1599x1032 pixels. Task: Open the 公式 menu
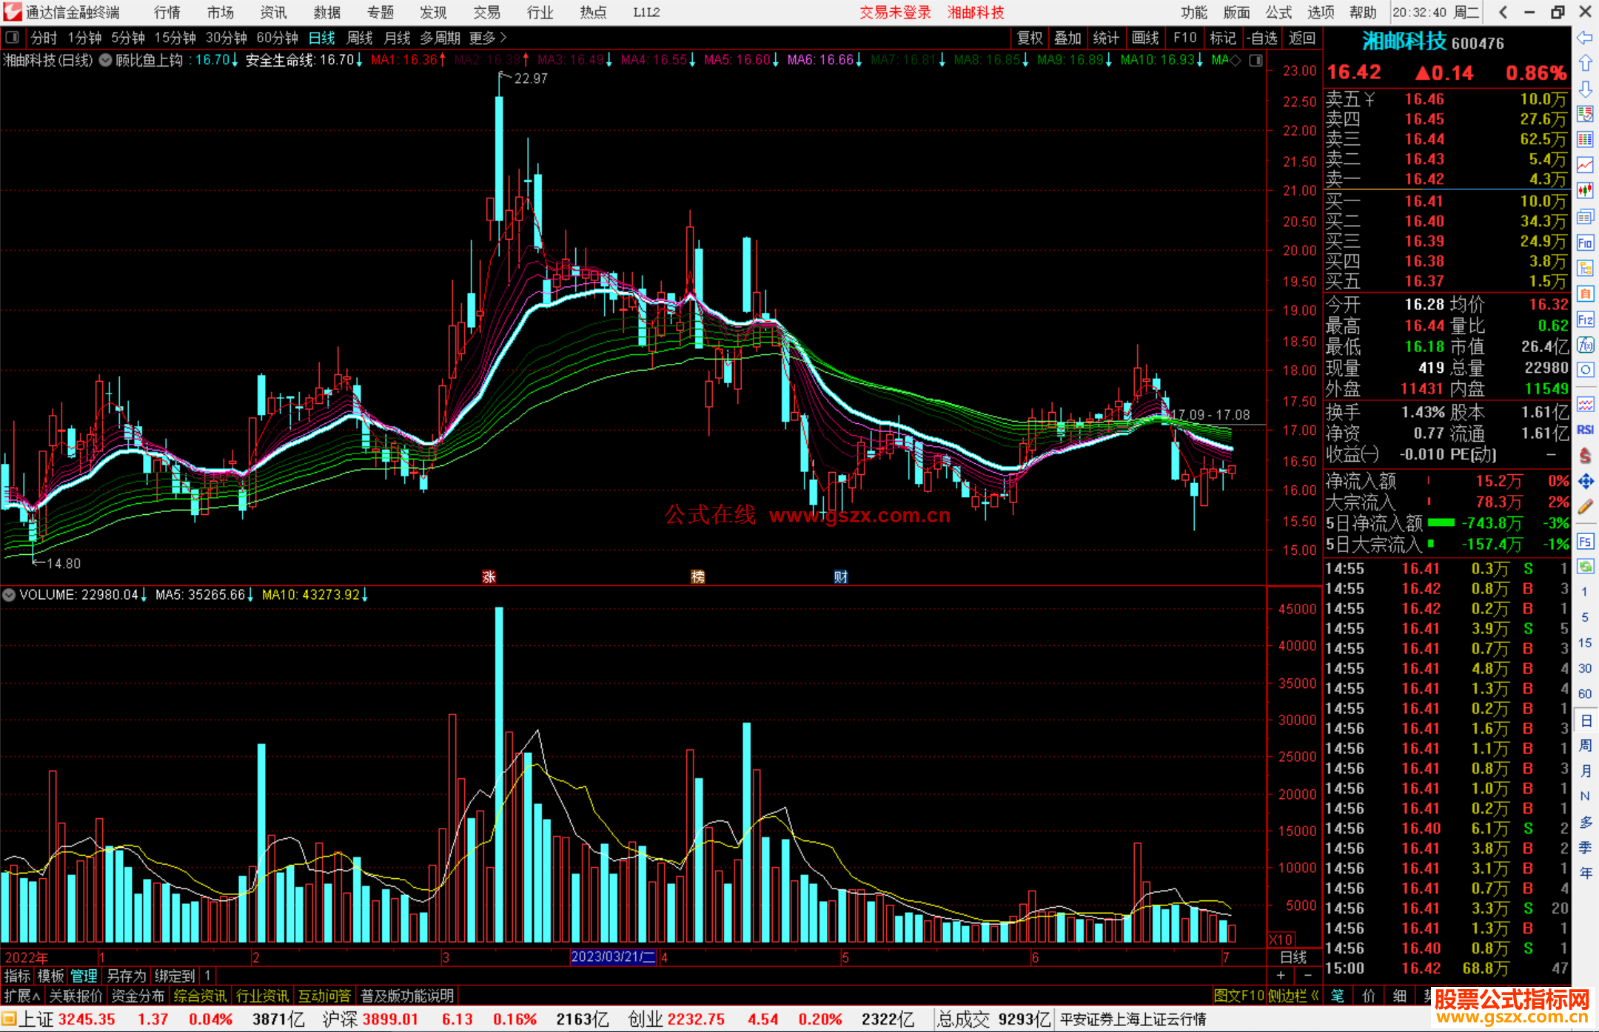1278,12
